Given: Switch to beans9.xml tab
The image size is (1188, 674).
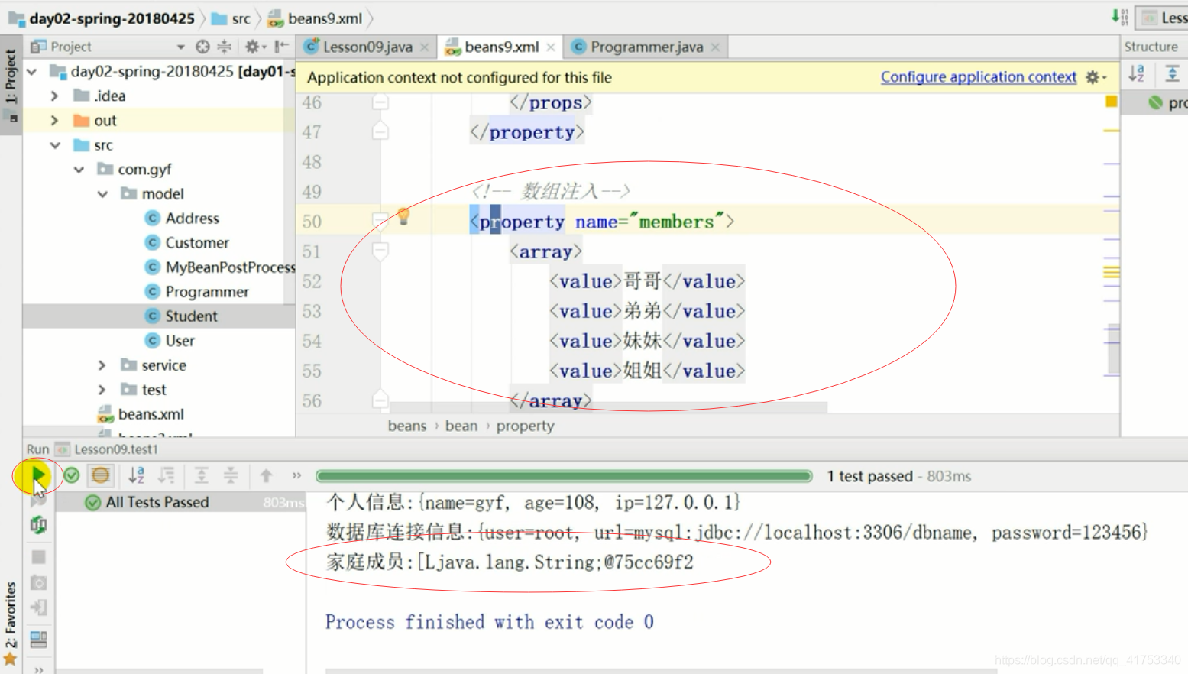Looking at the screenshot, I should pyautogui.click(x=501, y=47).
